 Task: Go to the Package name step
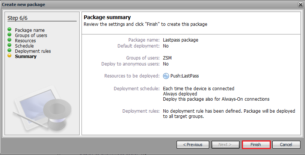(x=30, y=30)
